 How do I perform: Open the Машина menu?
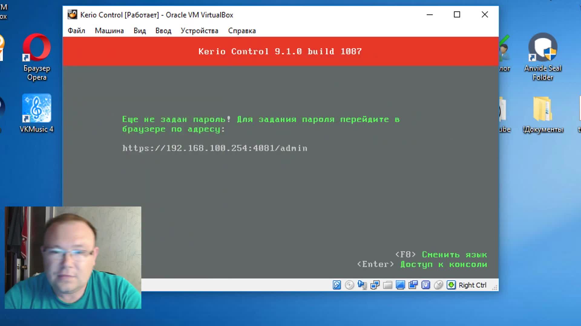109,31
